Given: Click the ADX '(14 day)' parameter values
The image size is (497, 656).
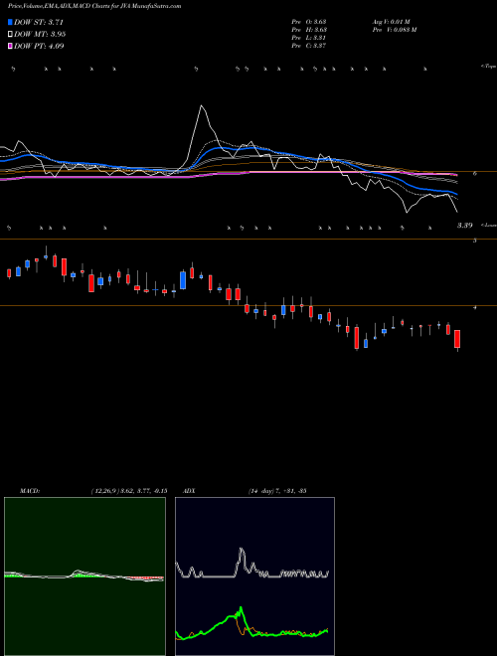Looking at the screenshot, I should 277,491.
